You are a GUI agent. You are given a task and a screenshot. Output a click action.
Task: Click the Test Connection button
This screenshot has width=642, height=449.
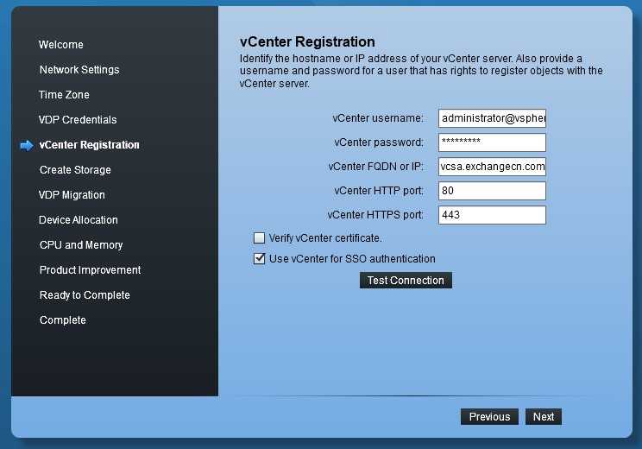[406, 281]
